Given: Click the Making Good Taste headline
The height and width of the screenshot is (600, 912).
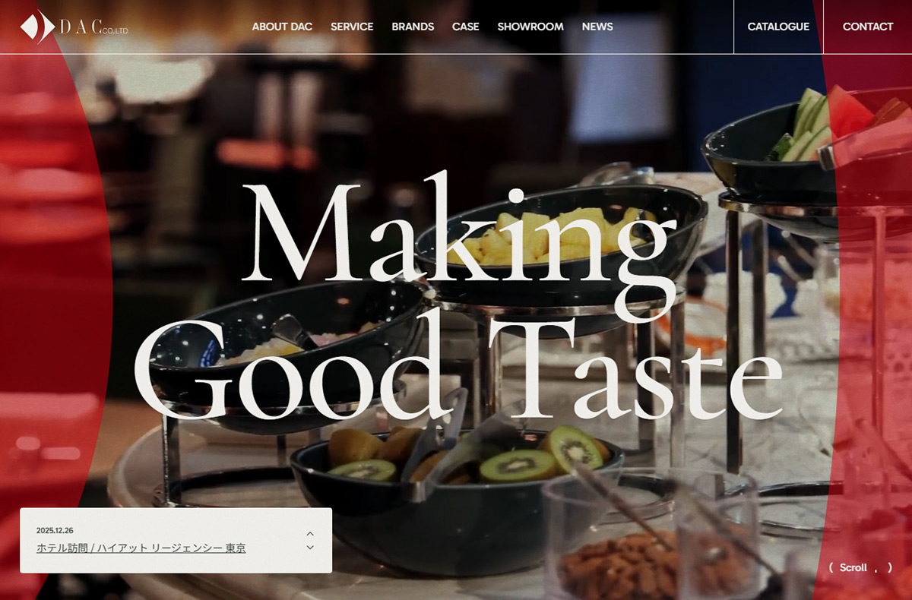Looking at the screenshot, I should 456,300.
